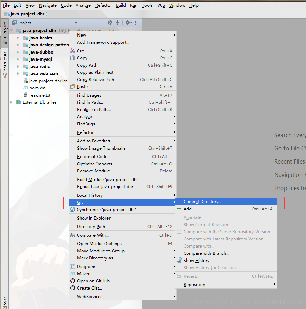Expand the java-design-pattern module
Screen dimensions: 306x309
coord(18,45)
